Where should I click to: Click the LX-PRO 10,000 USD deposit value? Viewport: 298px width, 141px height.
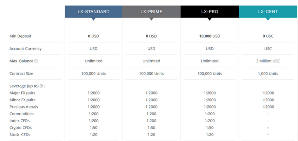[x=210, y=36]
